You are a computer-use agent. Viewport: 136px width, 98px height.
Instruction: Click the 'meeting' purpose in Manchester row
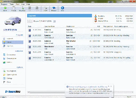coord(117,41)
